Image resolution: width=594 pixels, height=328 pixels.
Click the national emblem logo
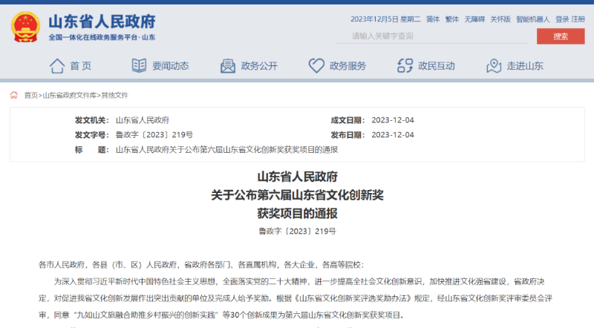coord(25,27)
